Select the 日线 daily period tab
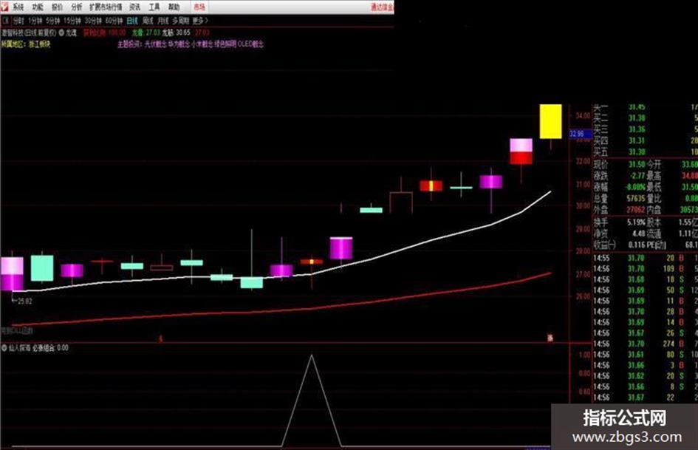The width and height of the screenshot is (698, 450). [x=132, y=21]
